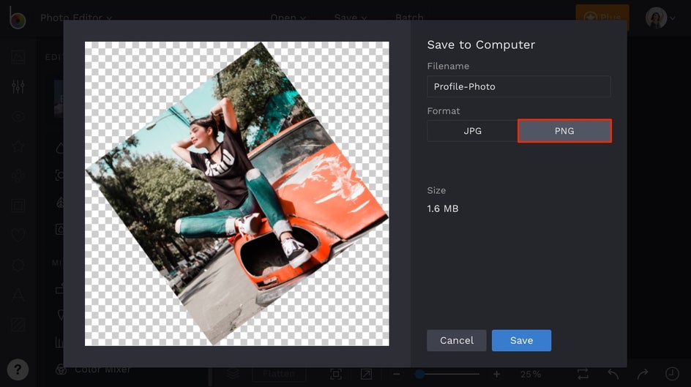Click the fit-to-screen icon
The image size is (691, 387).
click(336, 375)
